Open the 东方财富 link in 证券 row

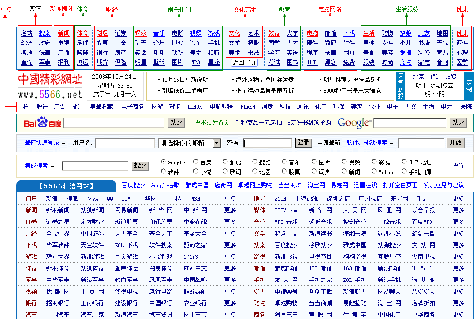[92, 222]
